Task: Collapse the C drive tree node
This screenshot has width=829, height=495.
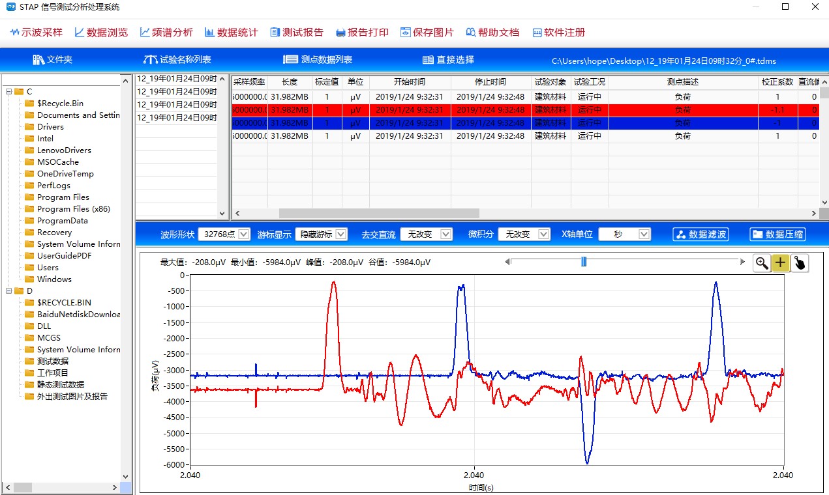Action: coord(8,92)
